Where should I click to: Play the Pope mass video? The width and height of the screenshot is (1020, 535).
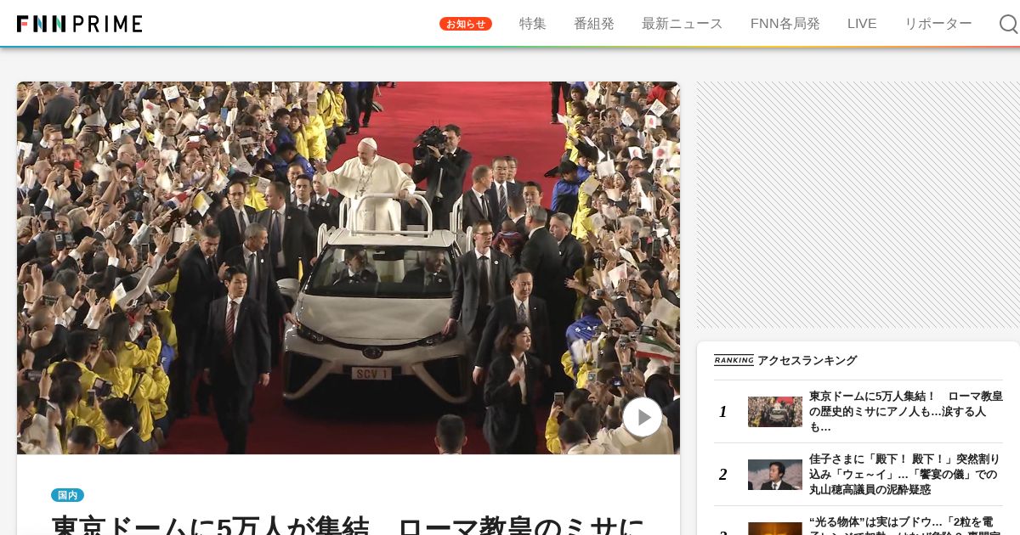click(x=643, y=417)
